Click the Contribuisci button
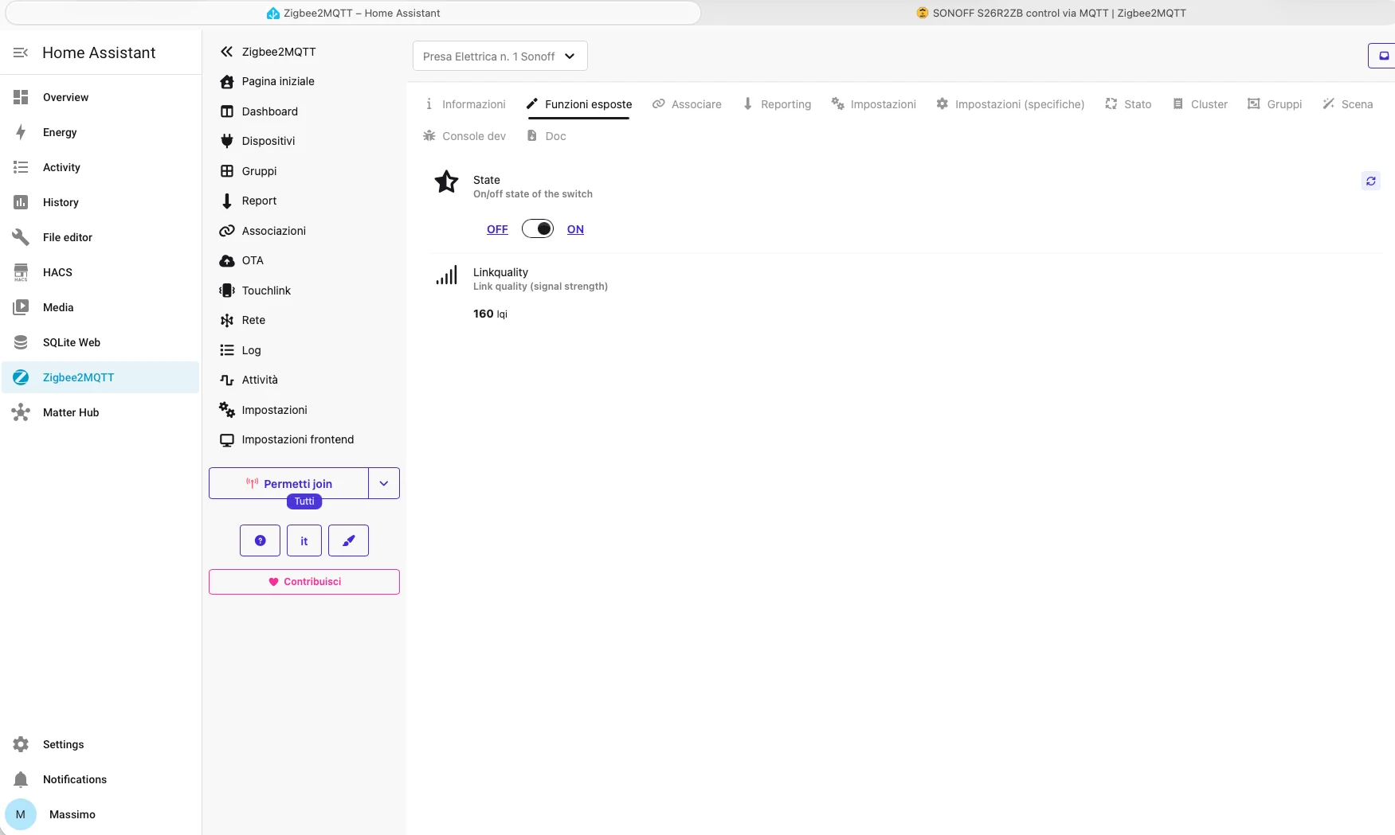This screenshot has height=835, width=1395. click(304, 582)
